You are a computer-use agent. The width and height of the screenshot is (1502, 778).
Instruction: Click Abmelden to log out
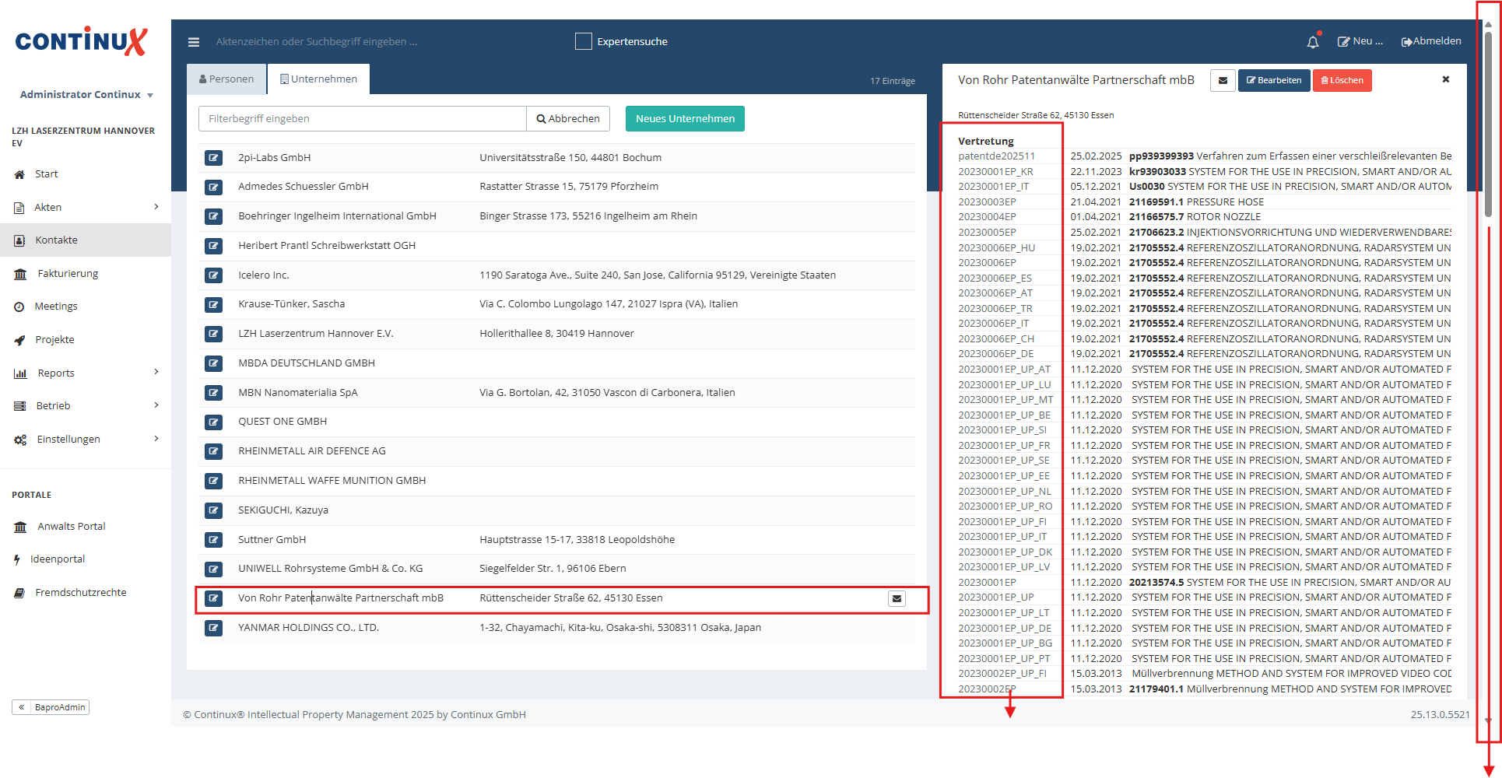(x=1431, y=41)
